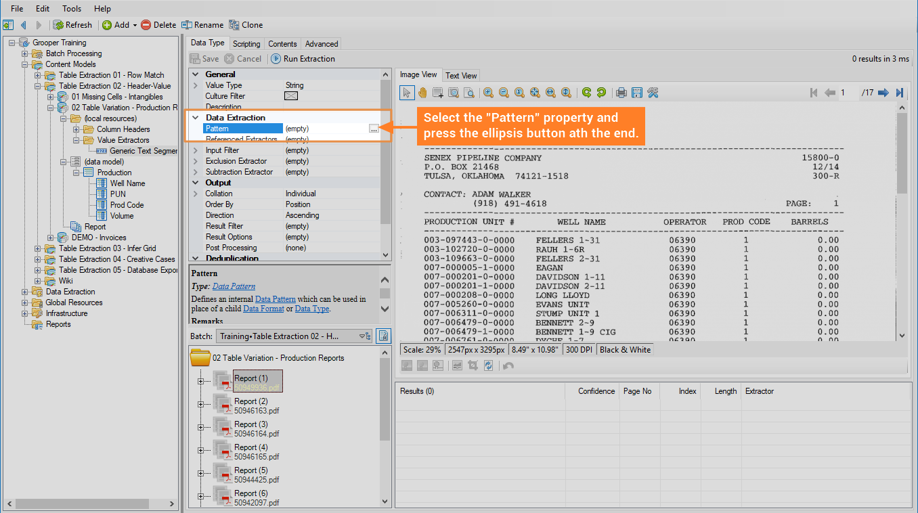Screen dimensions: 918x513
Task: Expand the Report (2) document node
Action: pyautogui.click(x=200, y=405)
